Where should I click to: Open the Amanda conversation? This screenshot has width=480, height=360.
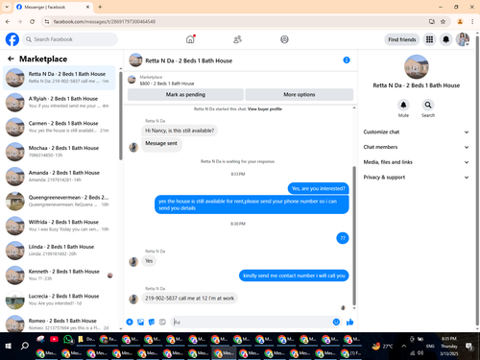[x=60, y=176]
